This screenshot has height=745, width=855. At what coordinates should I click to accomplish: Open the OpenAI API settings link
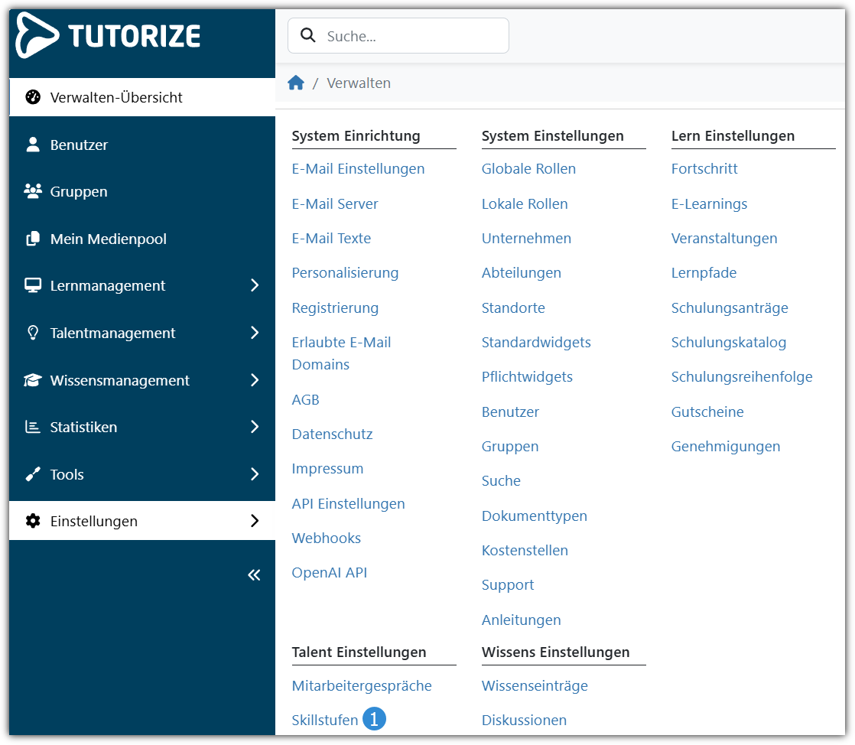click(329, 573)
